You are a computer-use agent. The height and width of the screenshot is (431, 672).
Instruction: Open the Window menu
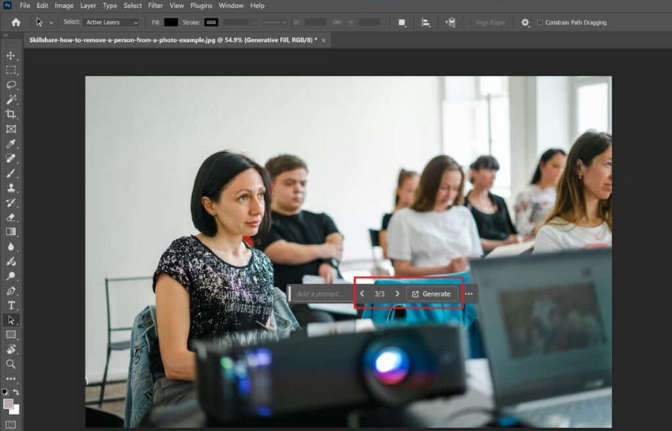[231, 6]
